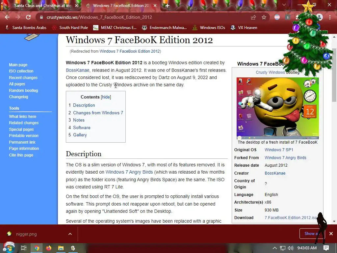This screenshot has width=337, height=253.
Task: Open Page information link
Action: 24,149
